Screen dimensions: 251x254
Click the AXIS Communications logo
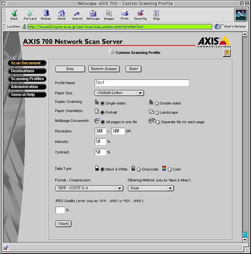[x=214, y=42]
